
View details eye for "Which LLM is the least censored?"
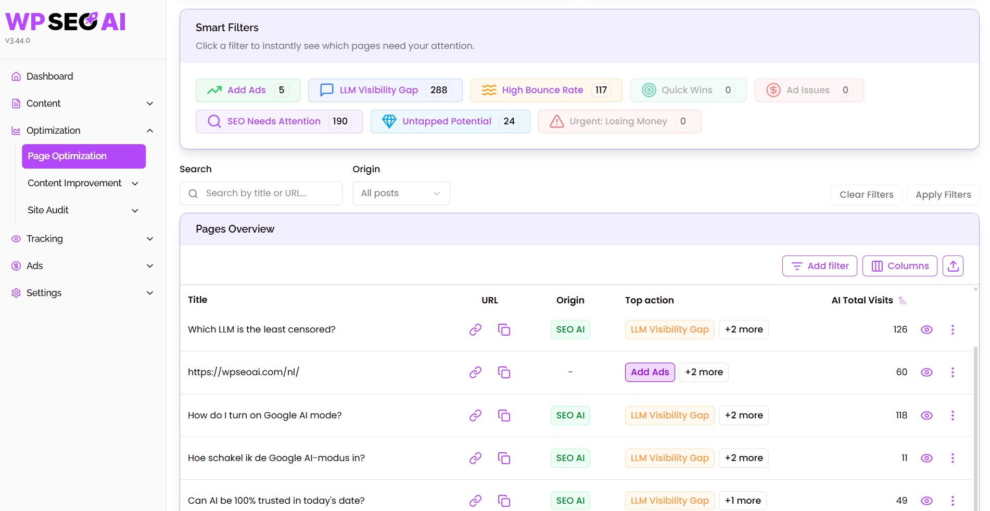pos(926,329)
